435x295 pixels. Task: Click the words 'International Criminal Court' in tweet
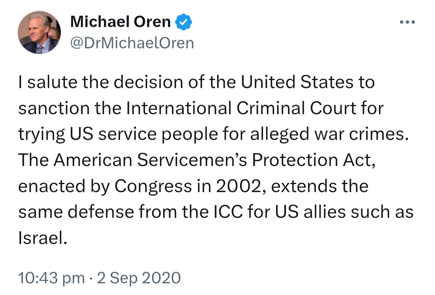(x=241, y=108)
